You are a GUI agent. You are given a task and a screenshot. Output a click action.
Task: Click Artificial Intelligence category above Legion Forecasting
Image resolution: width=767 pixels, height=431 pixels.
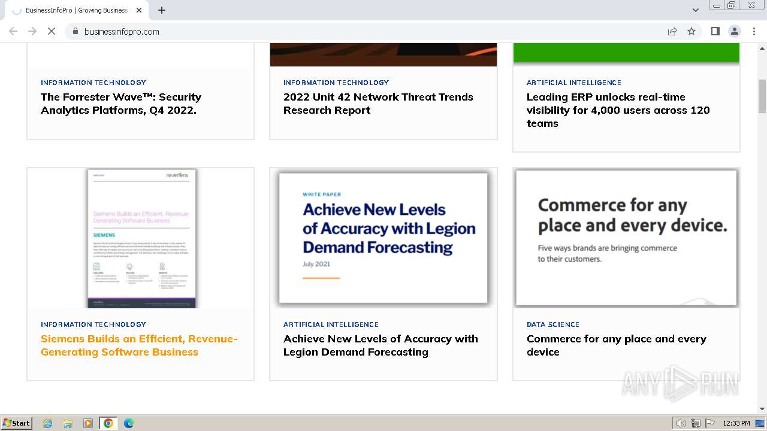click(331, 324)
